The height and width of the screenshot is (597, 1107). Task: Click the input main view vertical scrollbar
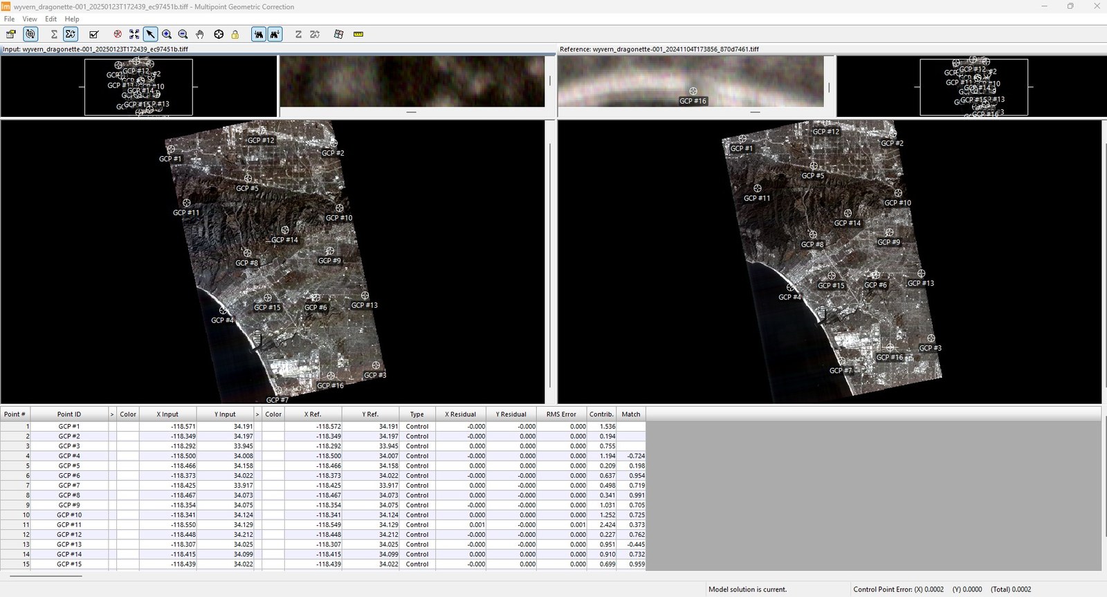tap(550, 266)
